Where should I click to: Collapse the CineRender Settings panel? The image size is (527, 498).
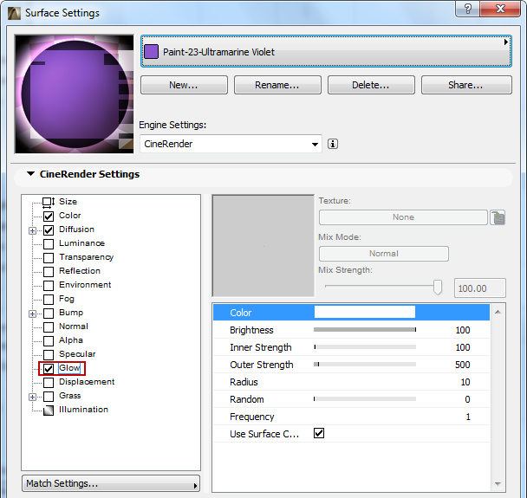(x=30, y=174)
